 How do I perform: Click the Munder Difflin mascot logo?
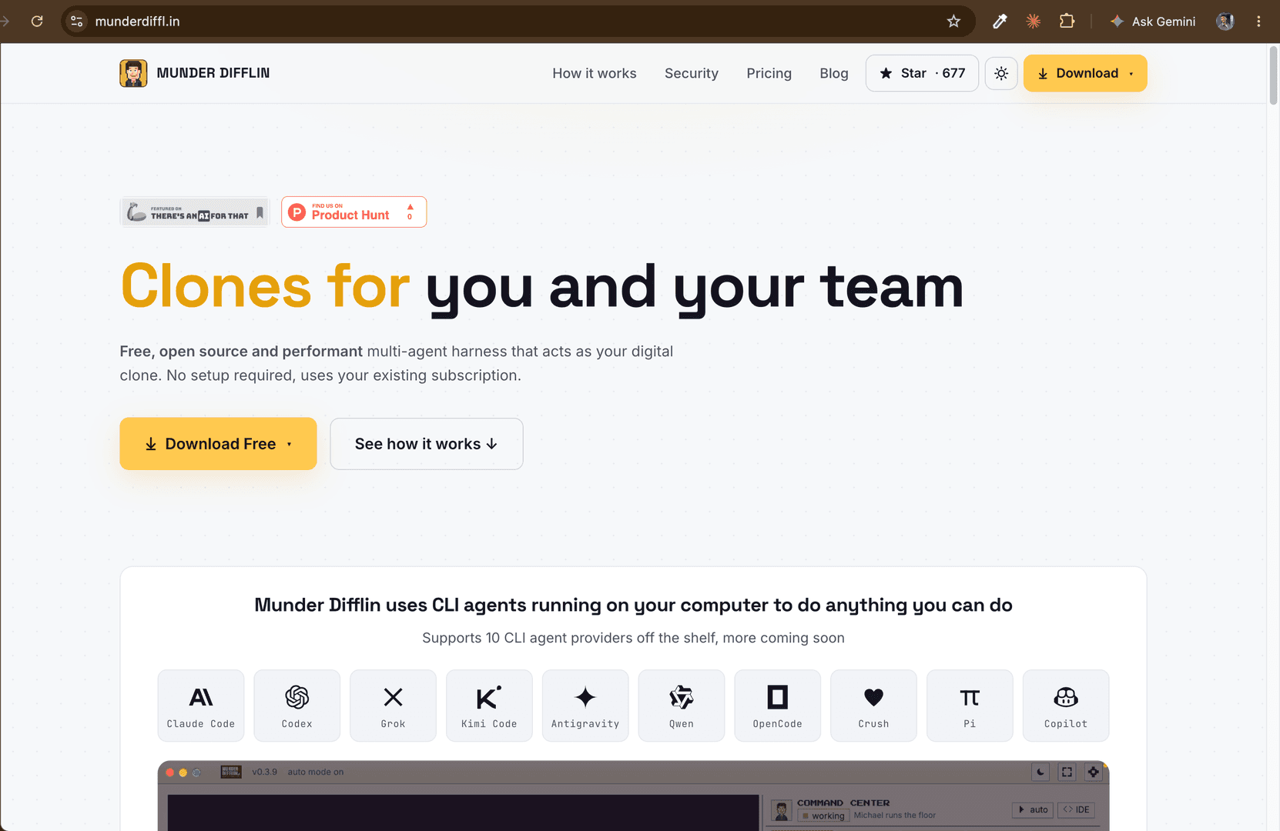(133, 73)
